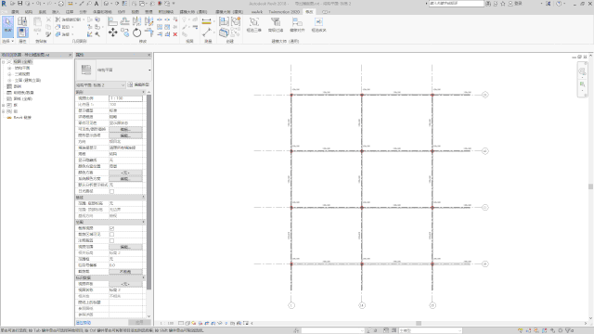Open the Twinmotion 2020 ribbon tab
The image size is (594, 334).
coord(284,12)
